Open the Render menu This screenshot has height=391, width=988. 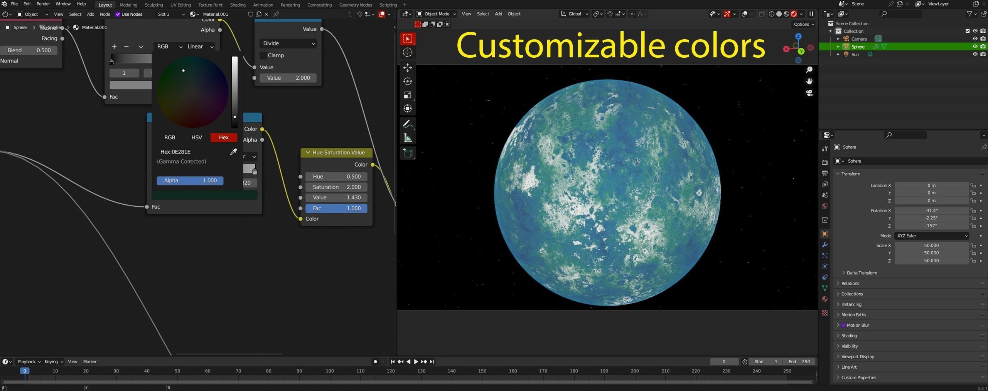pos(43,4)
